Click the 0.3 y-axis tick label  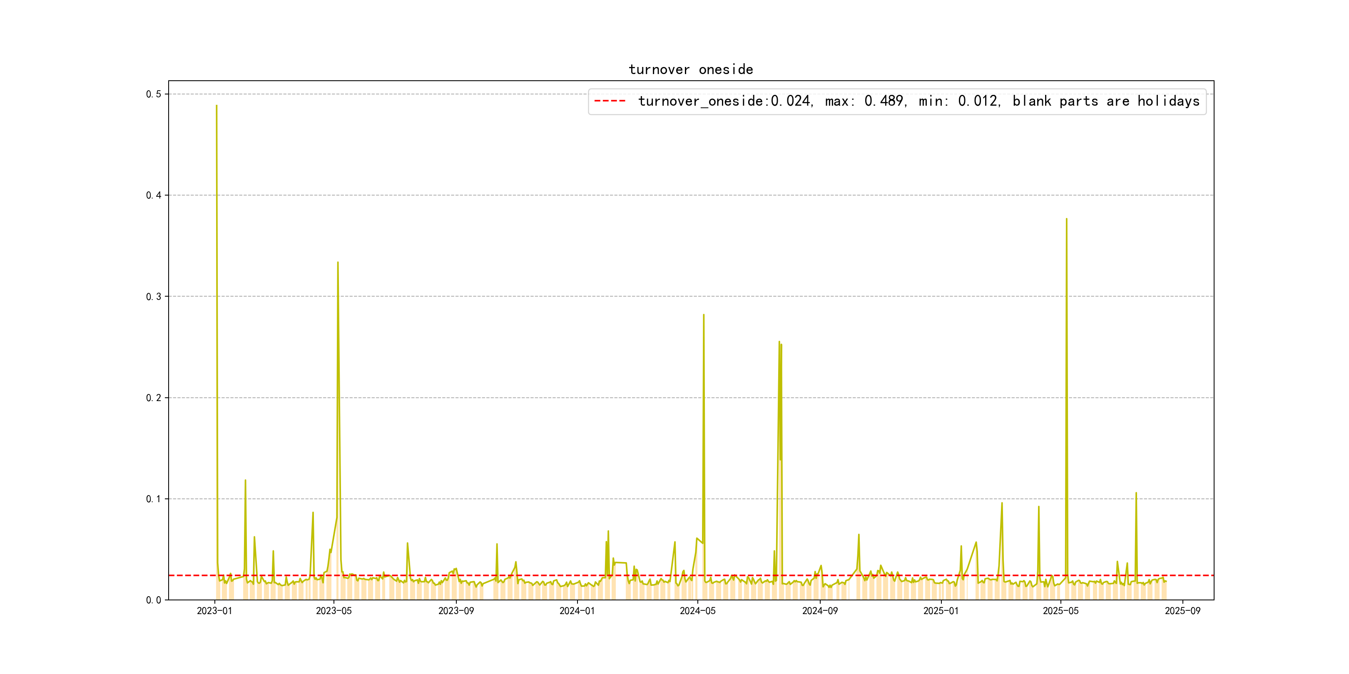click(154, 297)
